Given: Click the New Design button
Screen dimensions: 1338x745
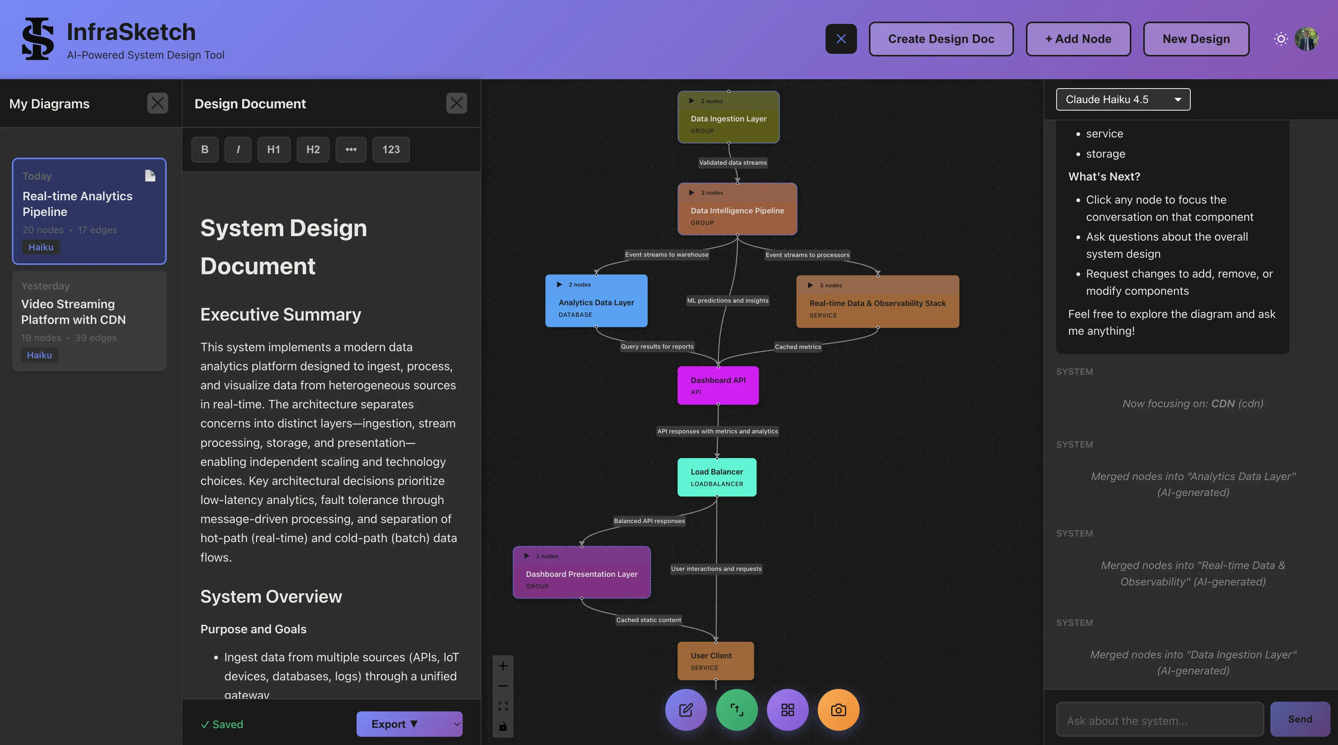Looking at the screenshot, I should 1196,38.
